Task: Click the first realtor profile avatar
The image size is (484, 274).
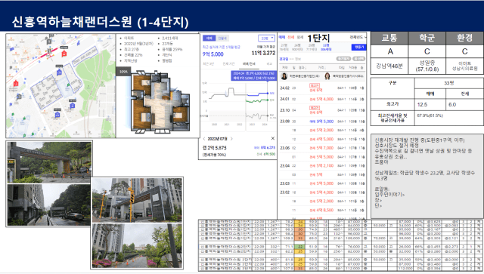Action: pyautogui.click(x=284, y=75)
